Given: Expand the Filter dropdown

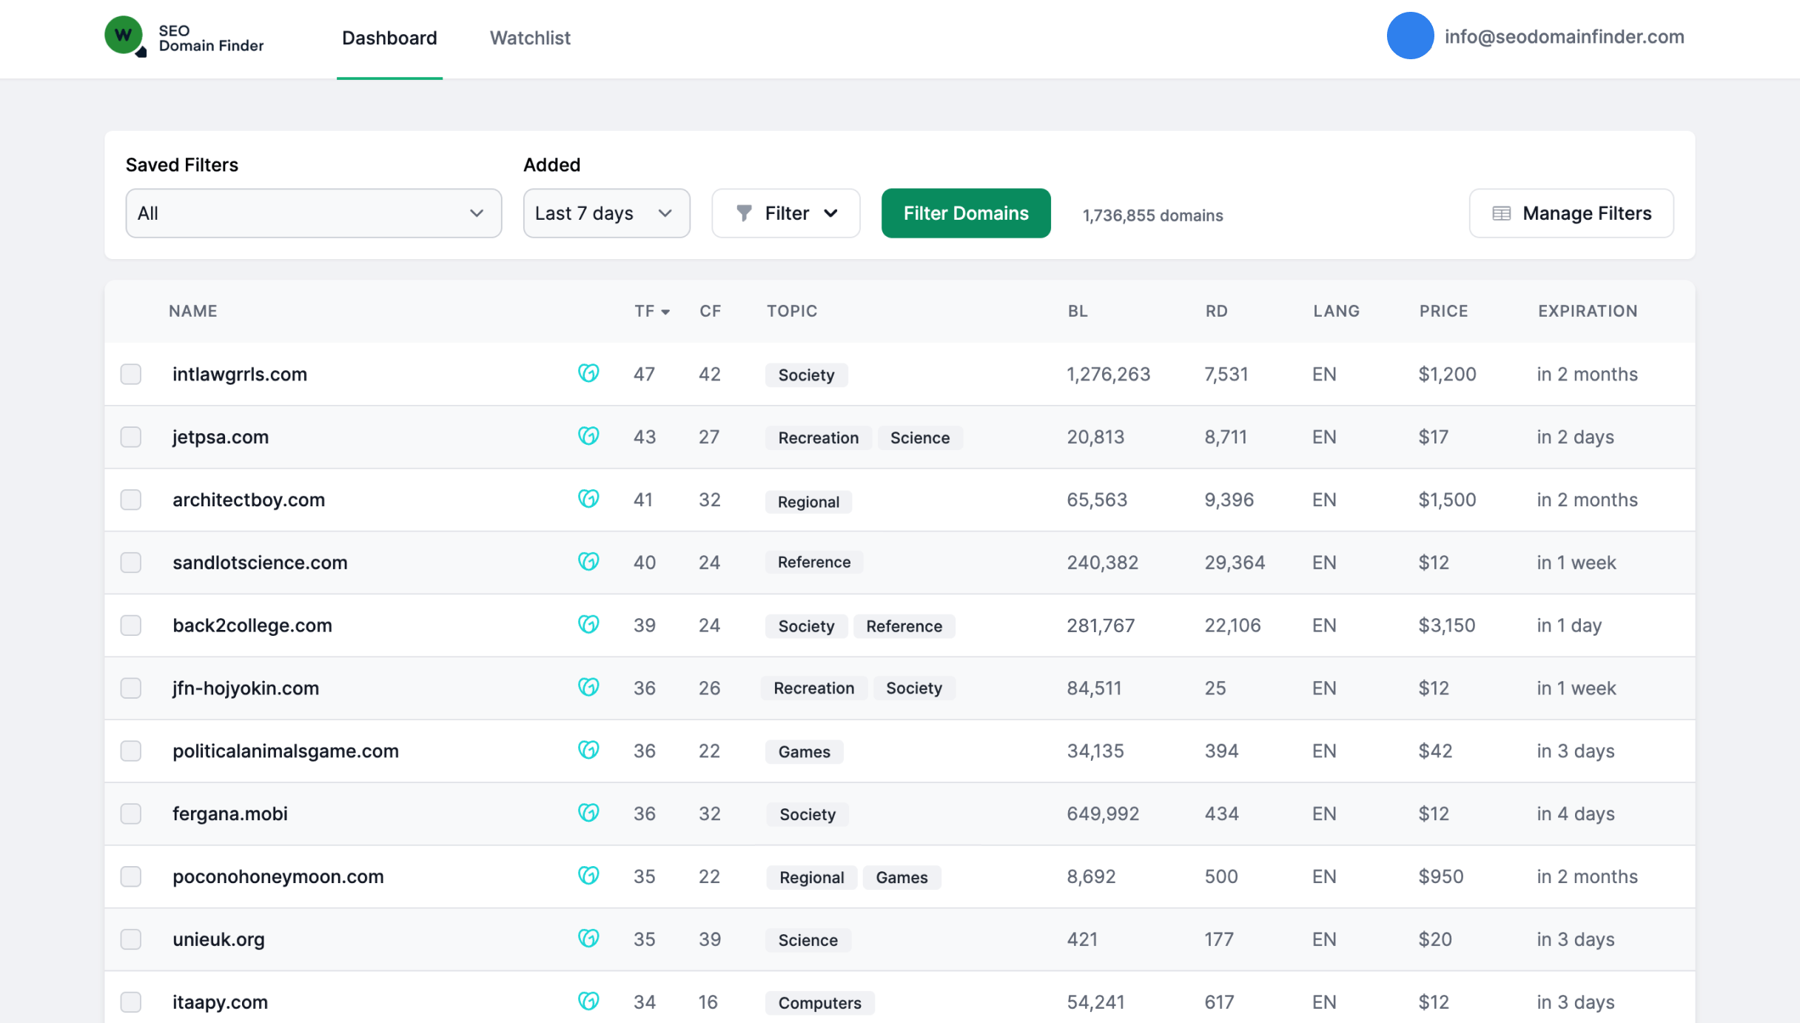Looking at the screenshot, I should [786, 213].
